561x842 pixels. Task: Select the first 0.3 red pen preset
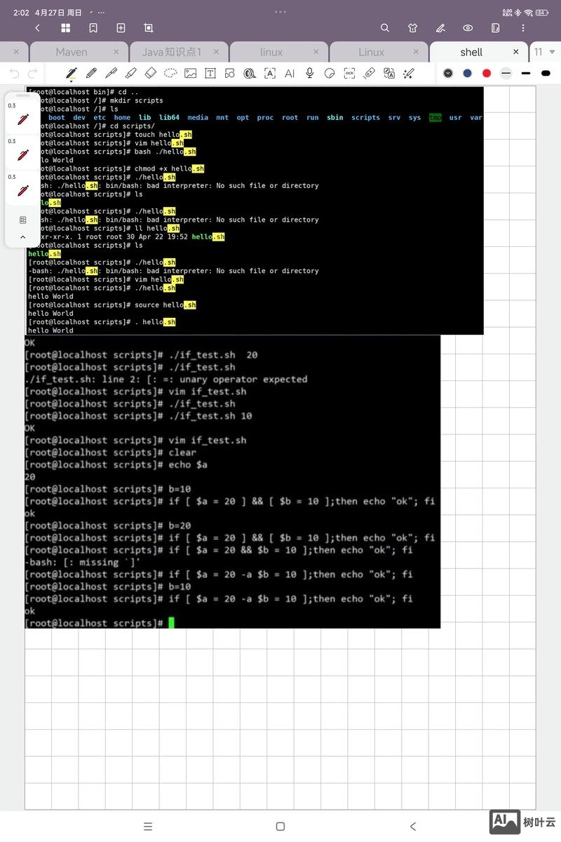pyautogui.click(x=22, y=118)
